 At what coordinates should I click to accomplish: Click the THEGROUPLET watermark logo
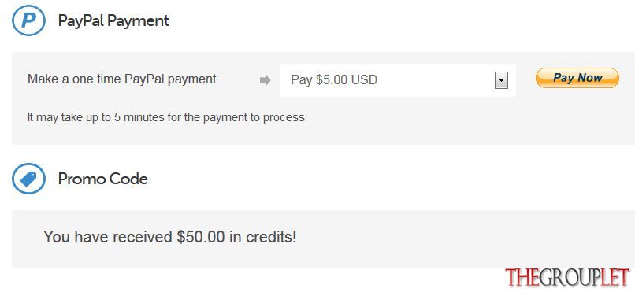click(567, 278)
